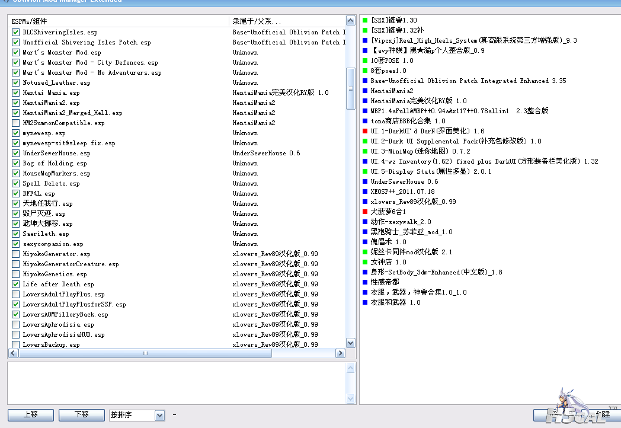This screenshot has width=621, height=428.
Task: Click the red square beside 大菠萝6合1
Action: coord(365,212)
